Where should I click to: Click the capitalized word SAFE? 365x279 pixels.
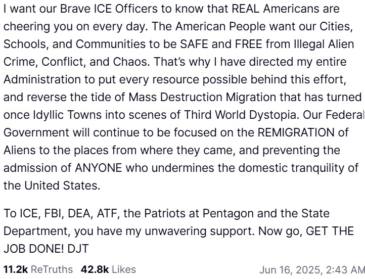[194, 44]
